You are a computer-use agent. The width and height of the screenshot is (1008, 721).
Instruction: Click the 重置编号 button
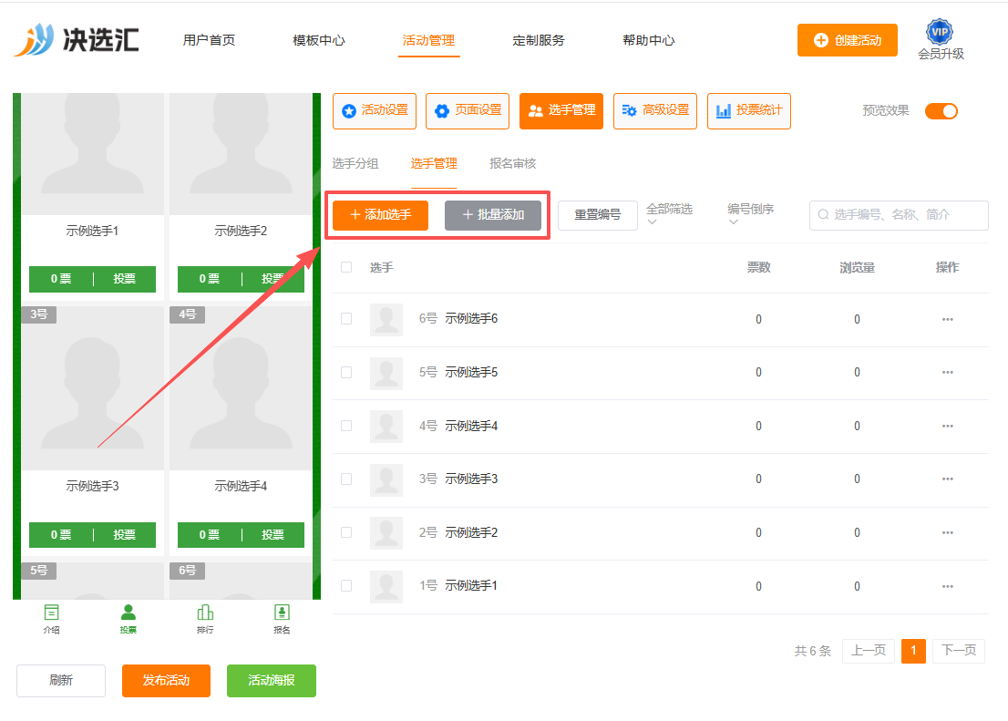pyautogui.click(x=598, y=215)
